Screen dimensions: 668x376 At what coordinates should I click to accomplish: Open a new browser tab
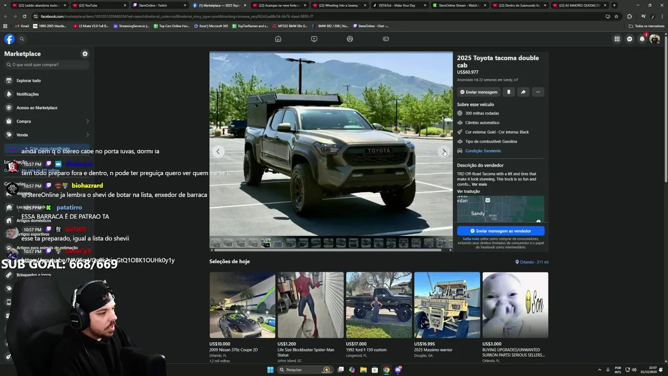(614, 5)
